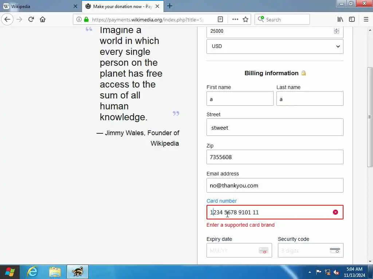Open the Action Center flag icon
The image size is (373, 279).
point(318,272)
